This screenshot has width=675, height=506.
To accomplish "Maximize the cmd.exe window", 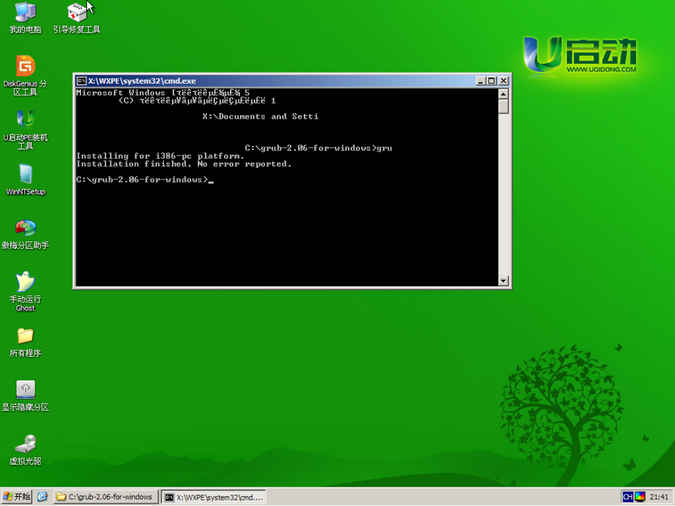I will 491,81.
